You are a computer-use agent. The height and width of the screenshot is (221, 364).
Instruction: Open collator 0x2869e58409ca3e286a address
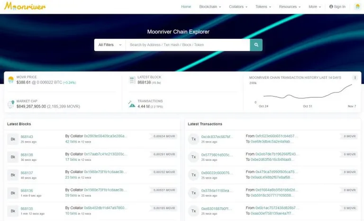click(105, 136)
